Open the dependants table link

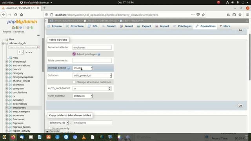[20, 104]
